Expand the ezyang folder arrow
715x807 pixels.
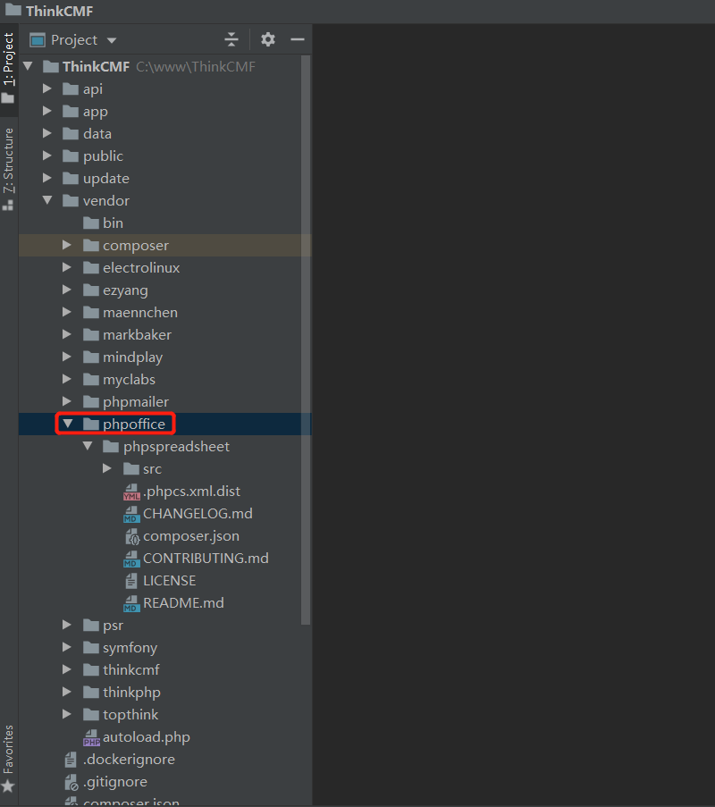click(67, 290)
